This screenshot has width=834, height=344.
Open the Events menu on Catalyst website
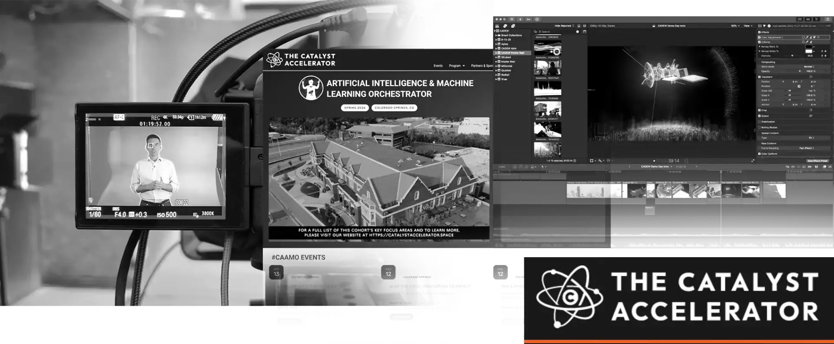tap(438, 66)
